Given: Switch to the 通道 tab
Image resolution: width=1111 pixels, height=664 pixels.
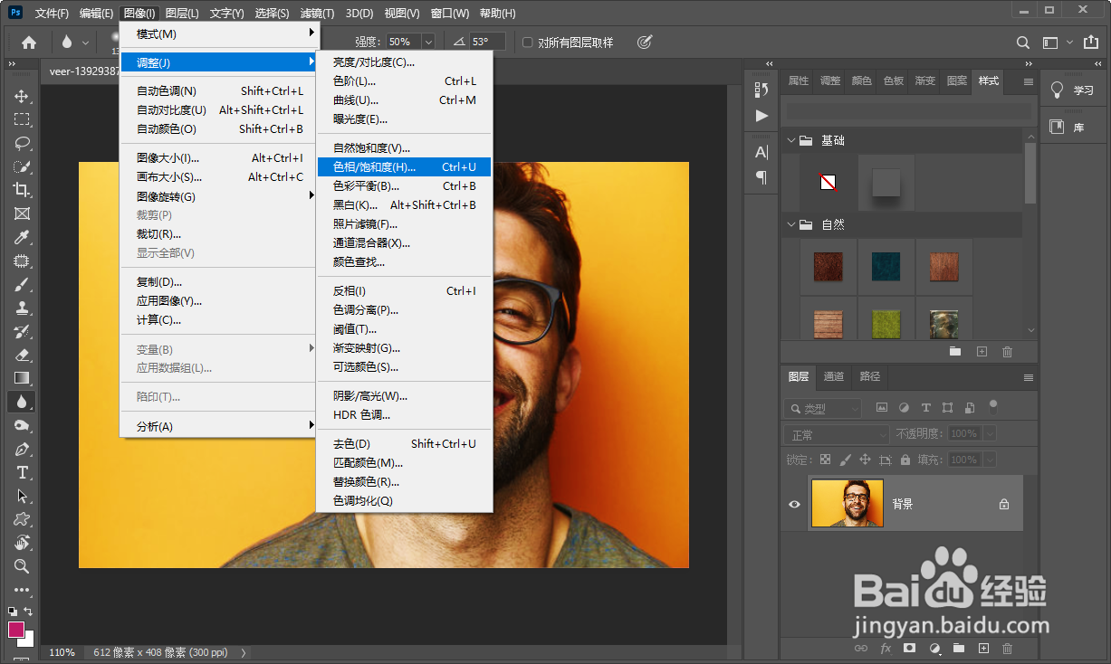Looking at the screenshot, I should click(x=834, y=377).
